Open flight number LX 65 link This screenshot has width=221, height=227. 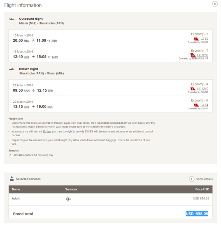pos(204,39)
